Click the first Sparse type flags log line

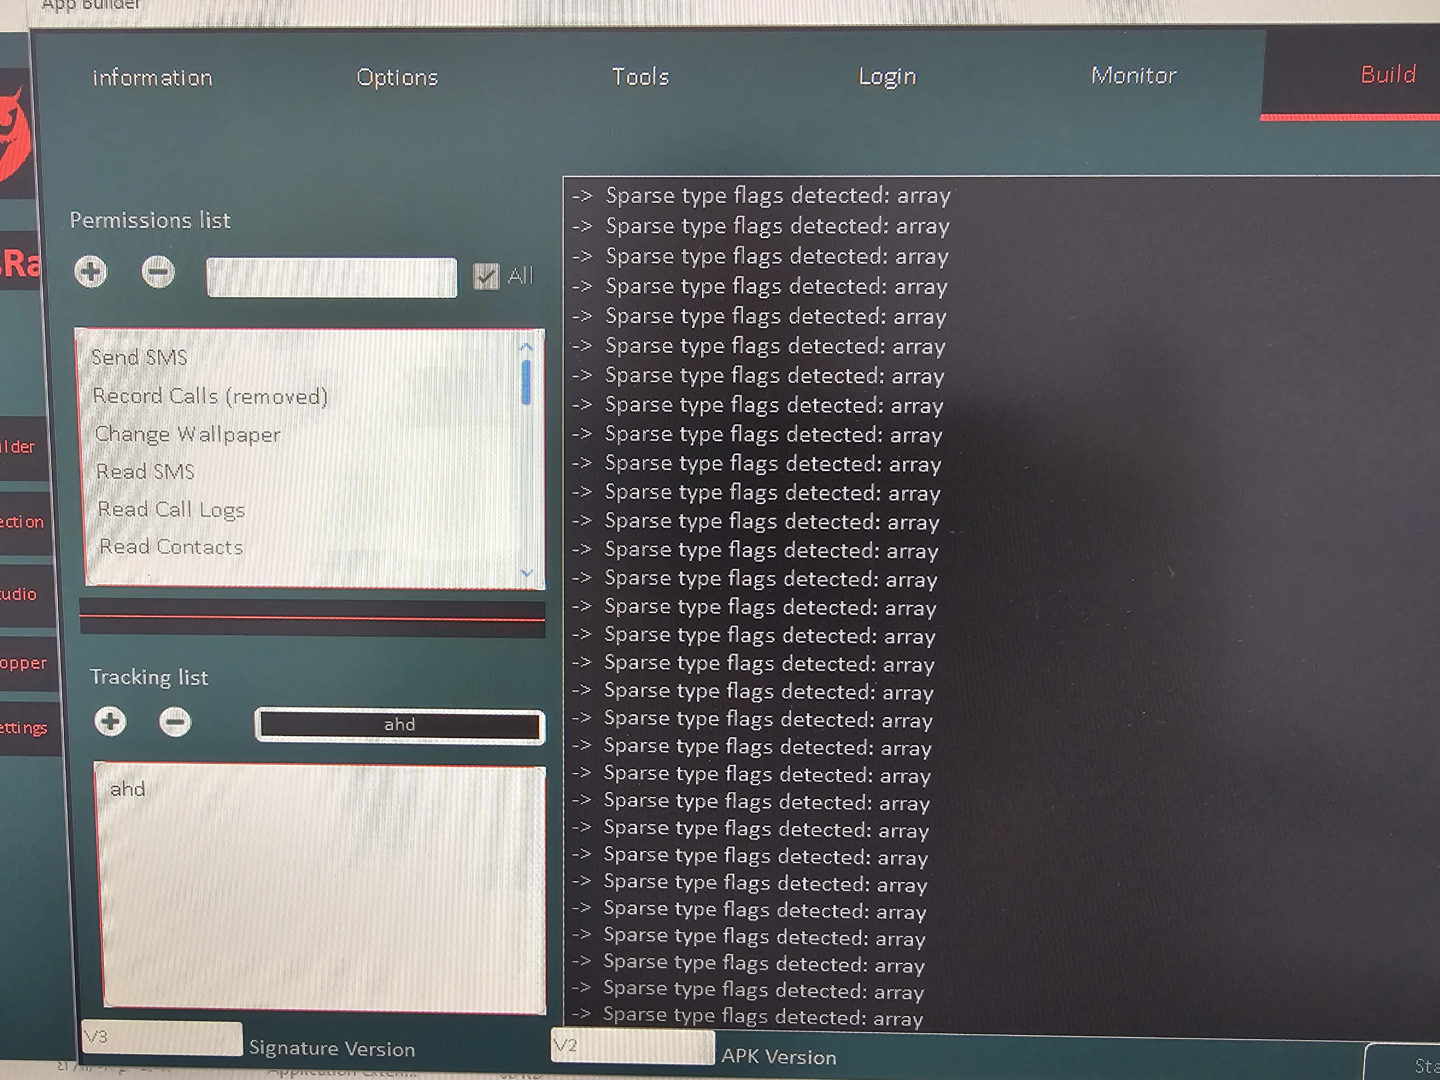(x=762, y=195)
